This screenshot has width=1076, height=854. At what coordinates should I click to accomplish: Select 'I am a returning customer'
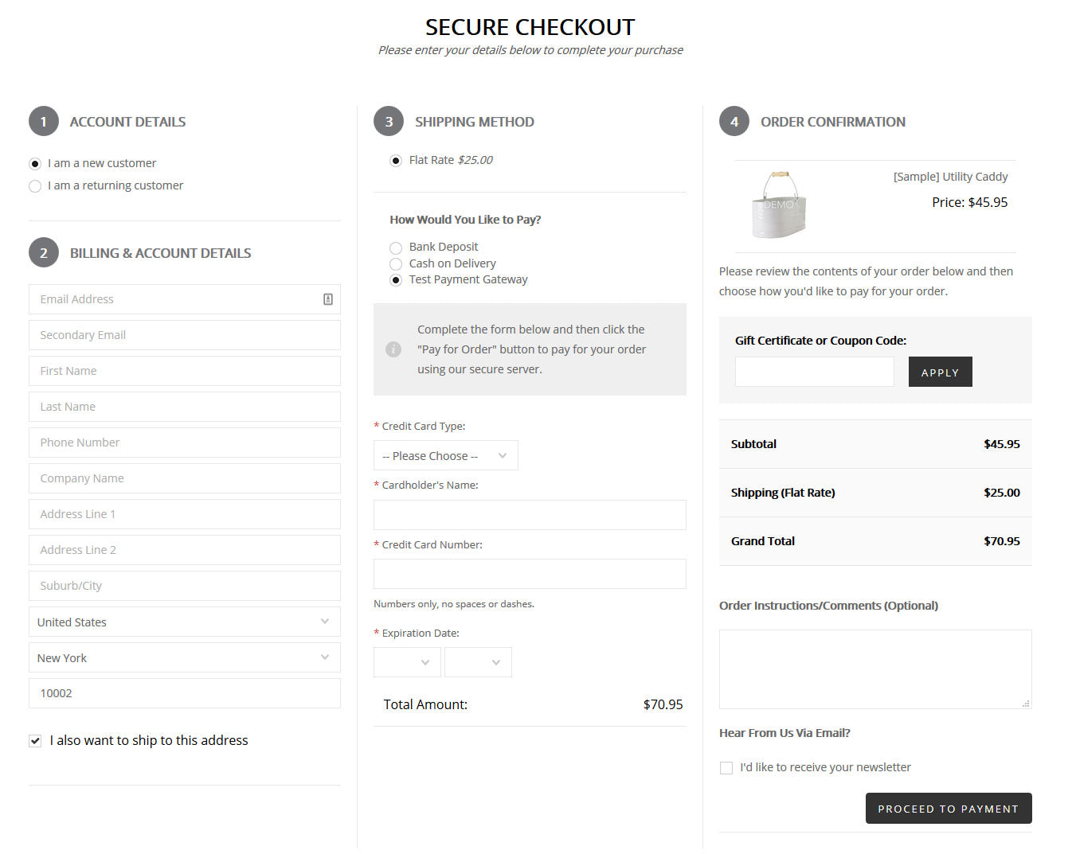[x=35, y=186]
